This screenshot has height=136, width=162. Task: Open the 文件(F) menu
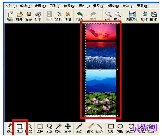coord(11,6)
